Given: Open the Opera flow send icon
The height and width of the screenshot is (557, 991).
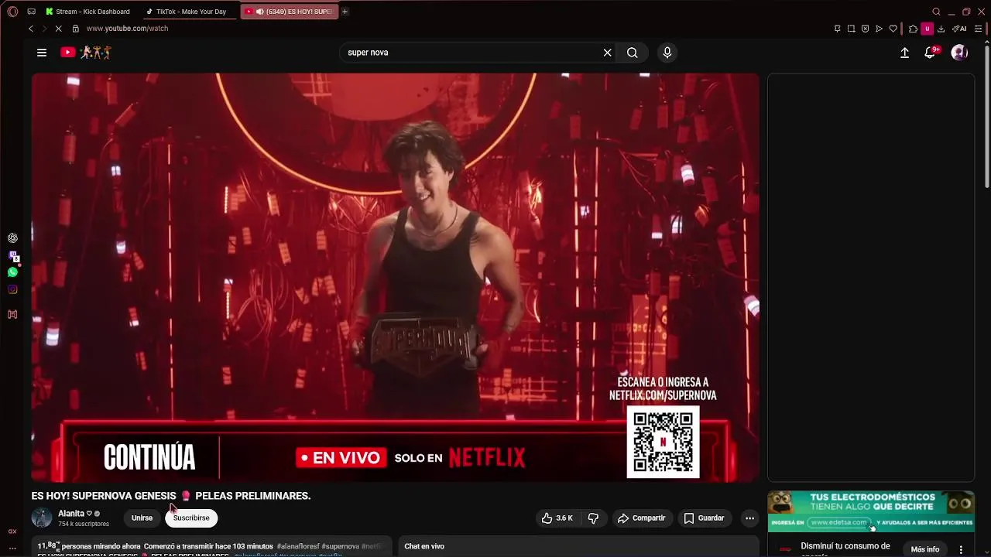Looking at the screenshot, I should click(879, 29).
